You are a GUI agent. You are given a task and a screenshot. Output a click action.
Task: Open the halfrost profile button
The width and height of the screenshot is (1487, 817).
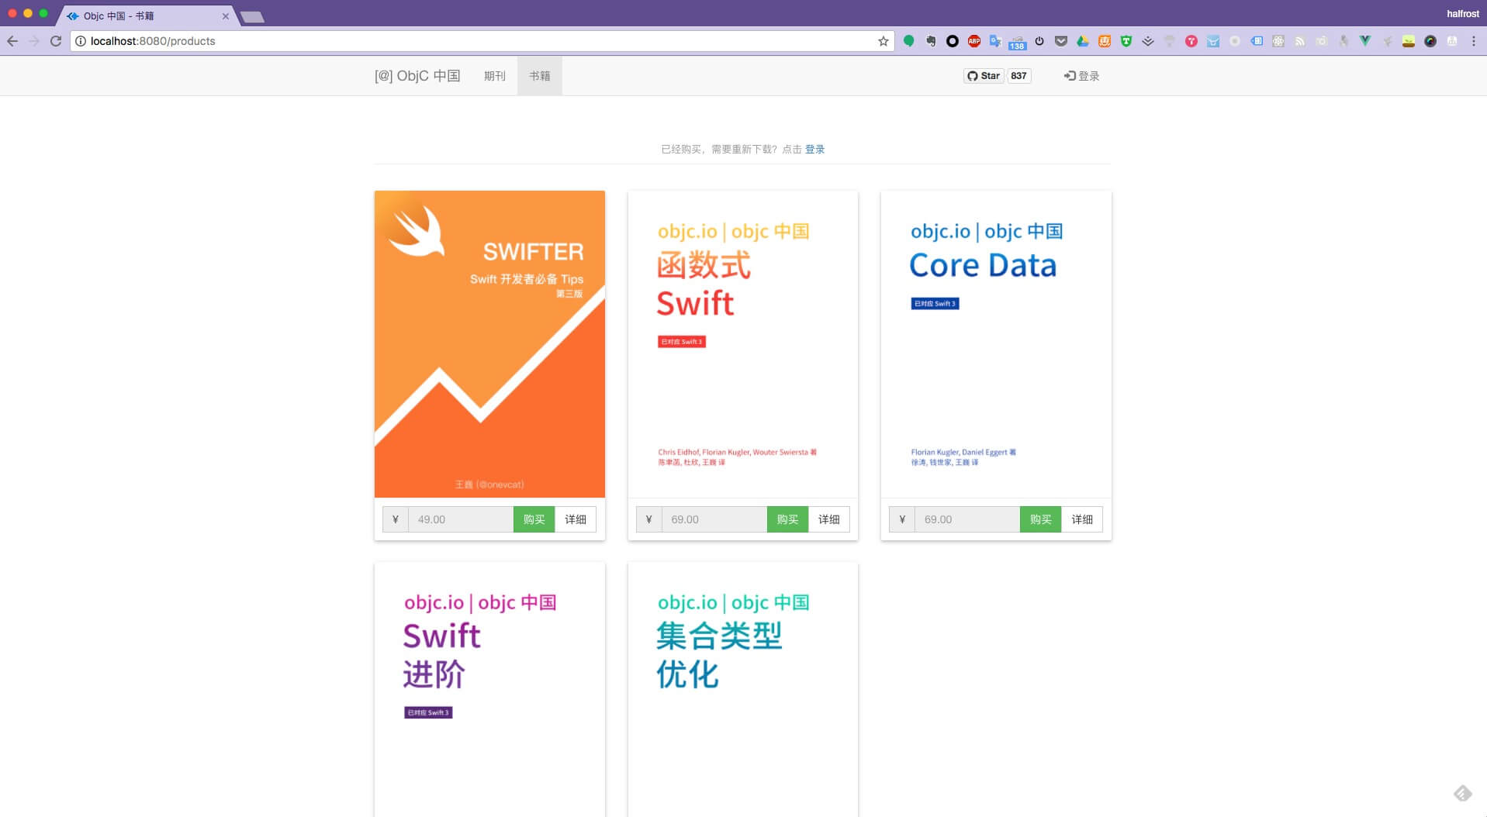(1463, 14)
